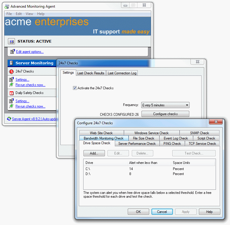Click the Cancel button
This screenshot has width=230, height=225.
(x=162, y=211)
